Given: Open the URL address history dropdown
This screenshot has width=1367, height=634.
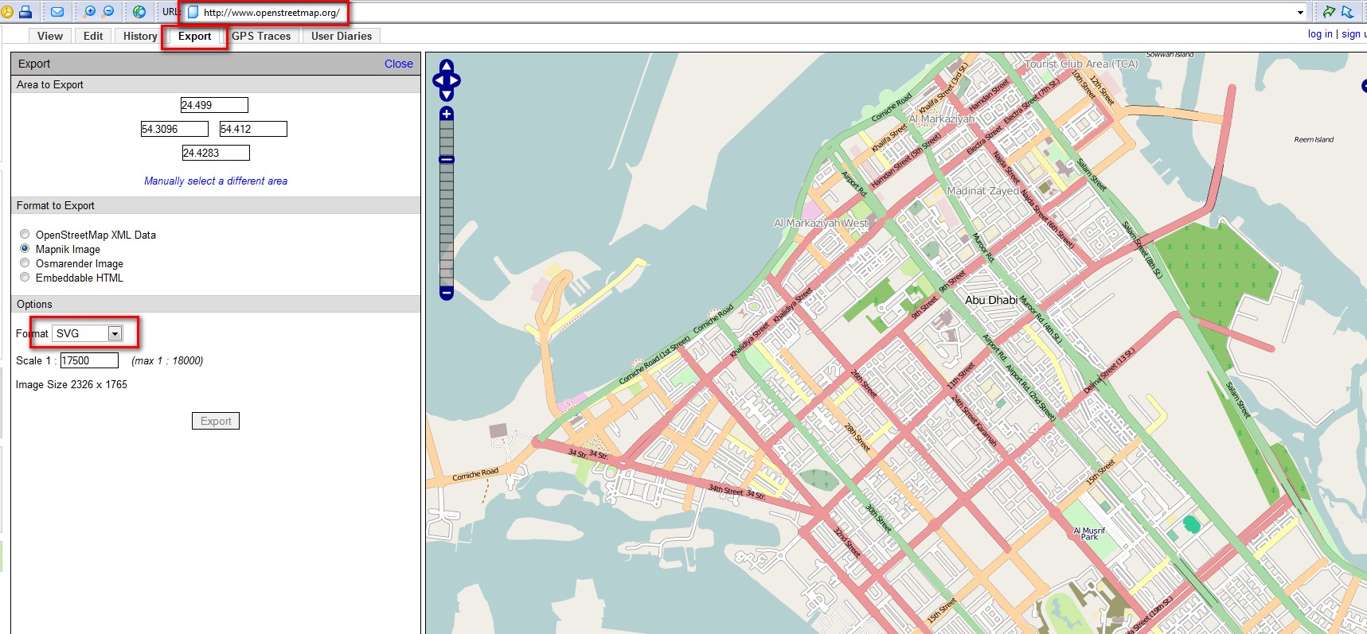Looking at the screenshot, I should point(1301,12).
